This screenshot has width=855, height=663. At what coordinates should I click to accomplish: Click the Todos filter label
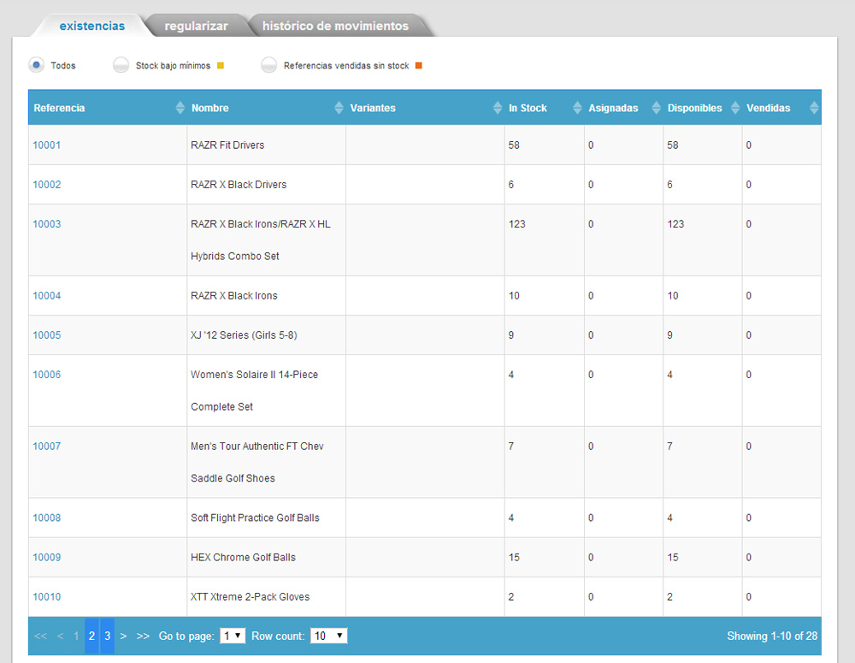[x=63, y=66]
